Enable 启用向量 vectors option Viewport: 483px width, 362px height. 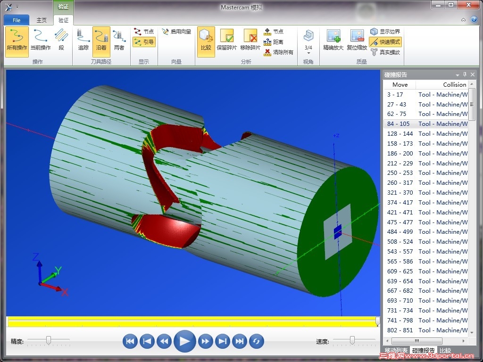coord(176,32)
